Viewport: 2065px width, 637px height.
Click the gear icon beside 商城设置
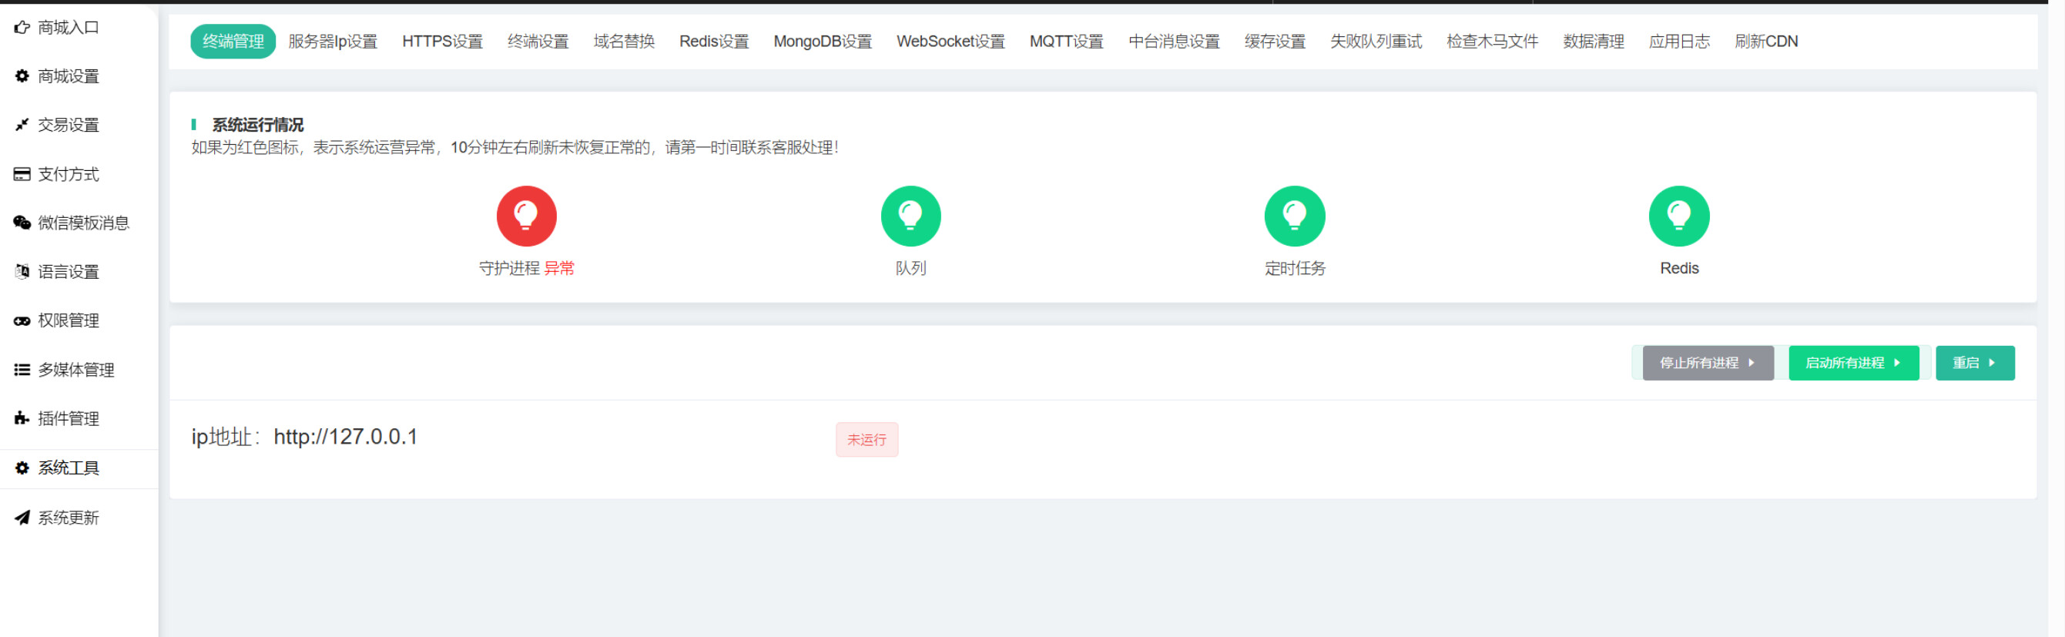[x=22, y=76]
